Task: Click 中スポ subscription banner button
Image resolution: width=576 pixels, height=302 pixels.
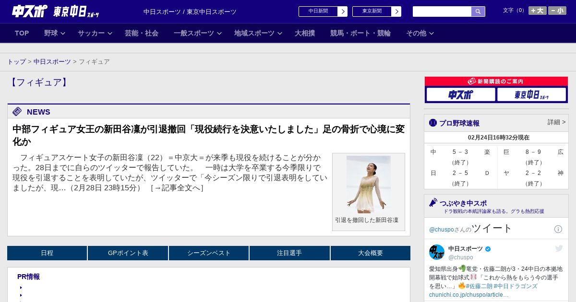Action: (x=461, y=94)
